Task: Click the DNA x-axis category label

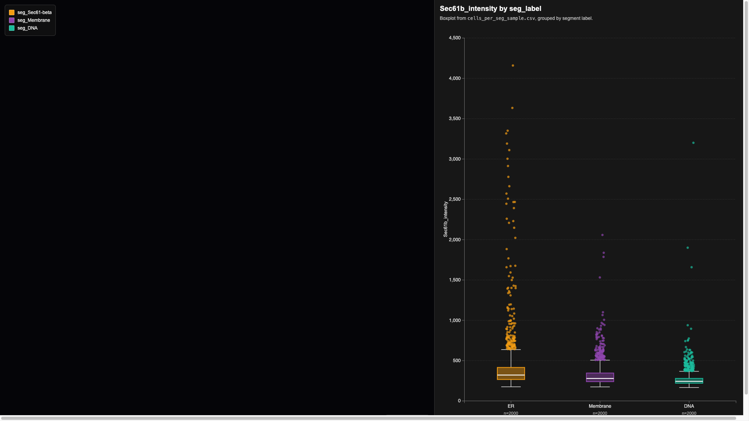Action: [689, 406]
